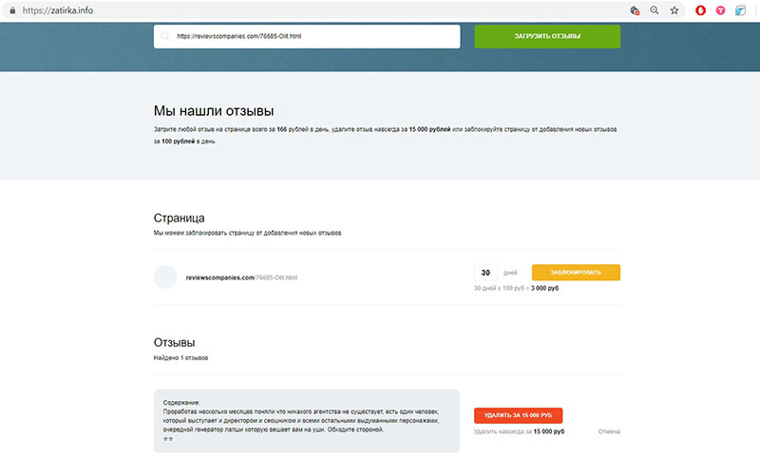This screenshot has width=760, height=457.
Task: Click the yellow ЗАБЛОКИРОВАТЬ button
Action: (576, 273)
